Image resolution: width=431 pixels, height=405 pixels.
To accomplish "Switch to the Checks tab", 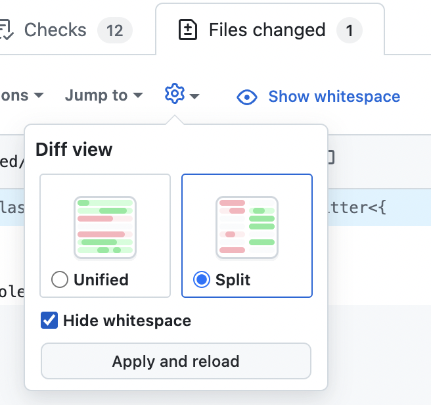I will [x=55, y=30].
